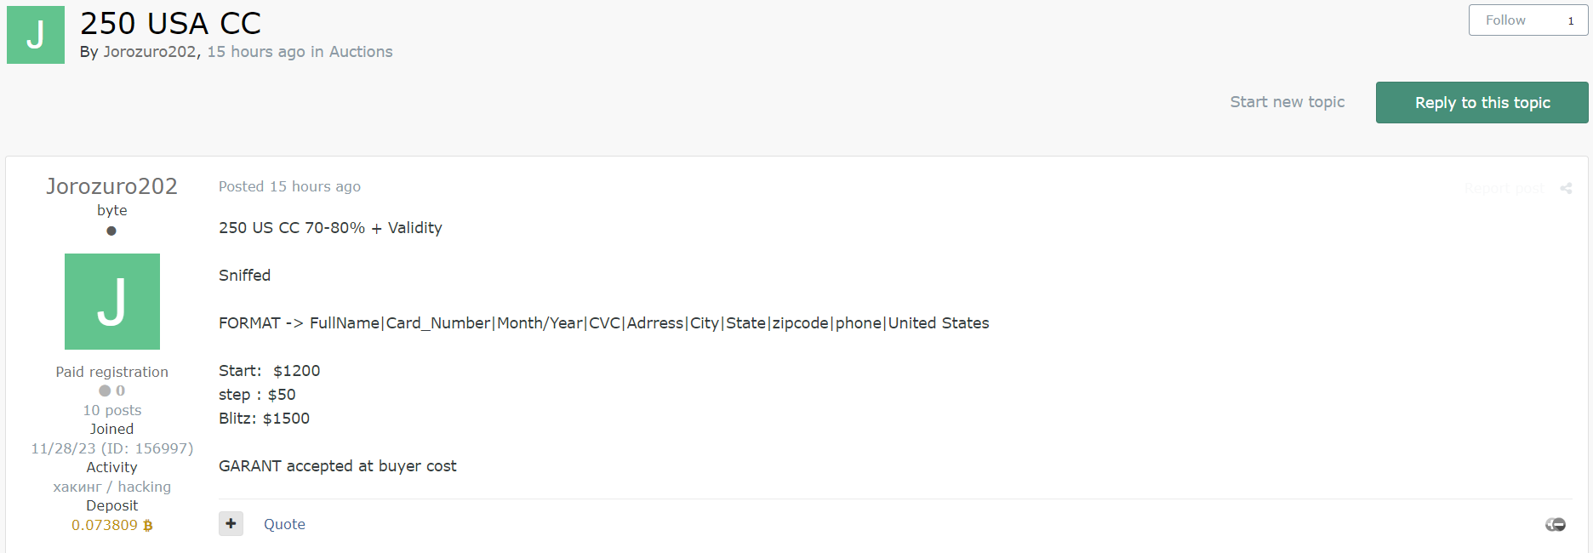Image resolution: width=1593 pixels, height=553 pixels.
Task: Click the deposit amount 0.073809
Action: 104,526
